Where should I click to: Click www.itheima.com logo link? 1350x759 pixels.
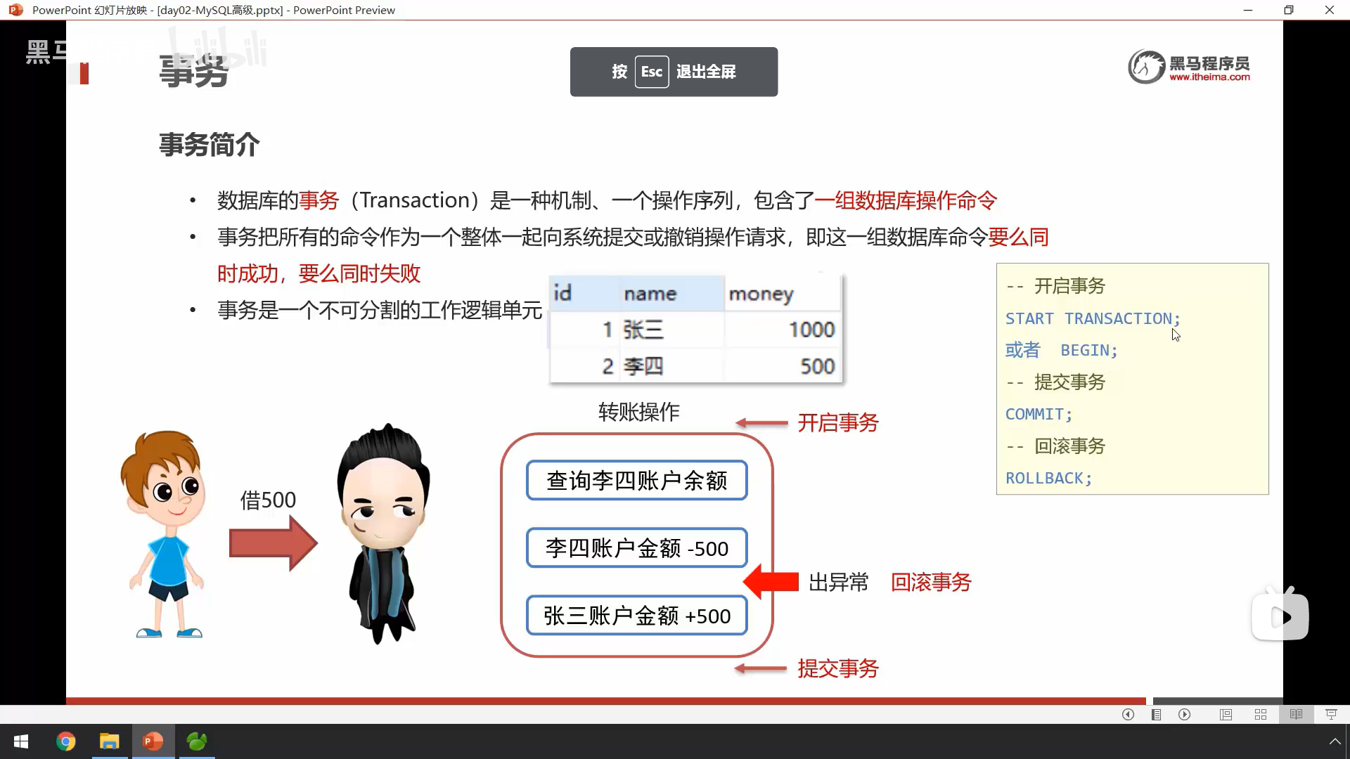click(x=1209, y=77)
